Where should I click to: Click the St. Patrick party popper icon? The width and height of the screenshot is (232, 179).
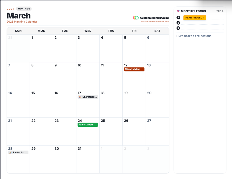pyautogui.click(x=80, y=97)
